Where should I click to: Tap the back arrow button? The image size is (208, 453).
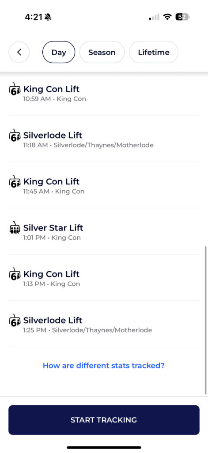coord(19,52)
